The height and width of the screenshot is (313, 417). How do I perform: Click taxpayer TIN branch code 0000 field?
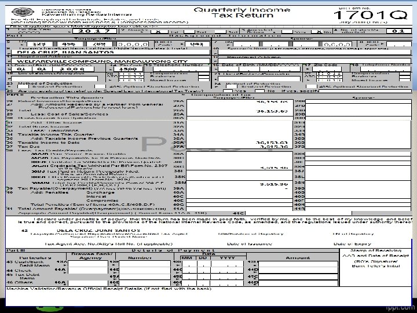pos(133,44)
